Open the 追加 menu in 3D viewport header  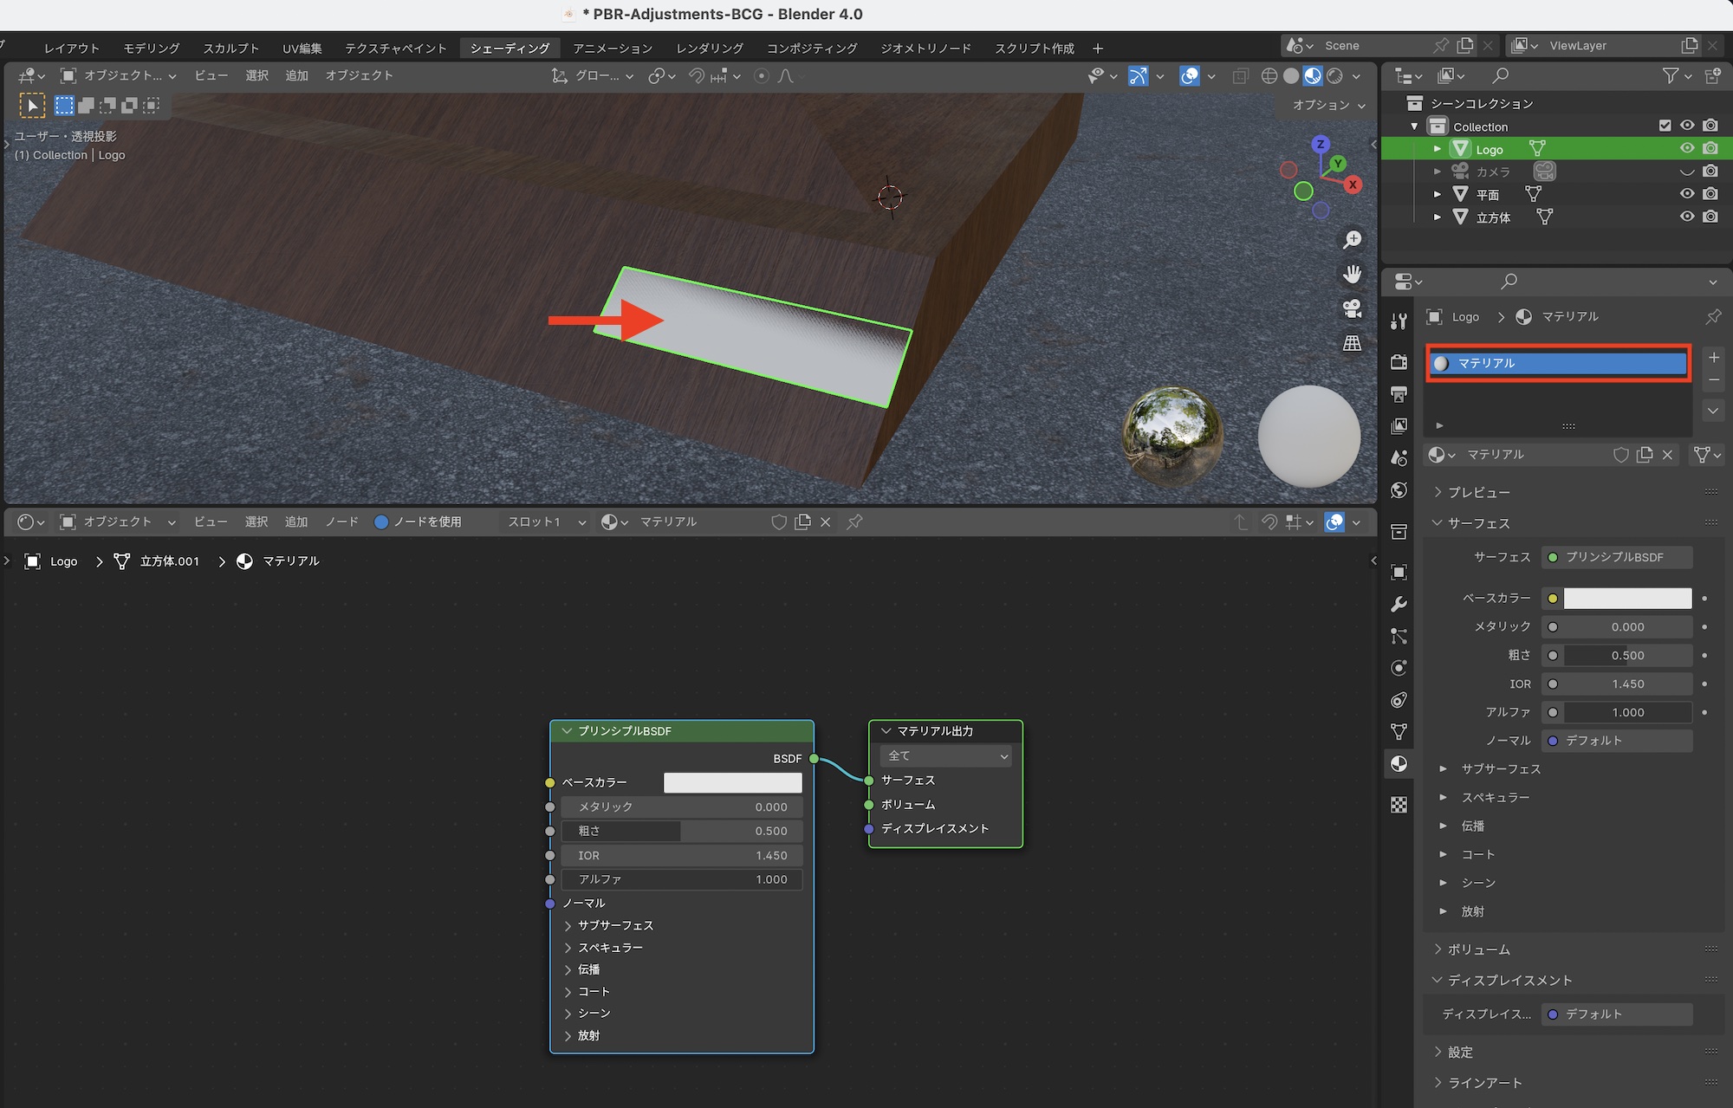(x=296, y=76)
